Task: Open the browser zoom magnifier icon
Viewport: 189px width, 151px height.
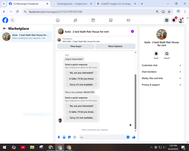Action: [157, 12]
